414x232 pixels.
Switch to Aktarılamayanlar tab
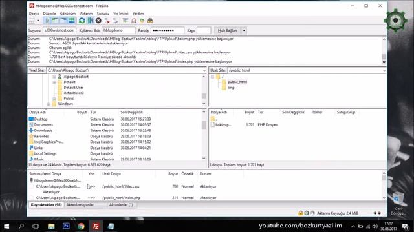[80, 205]
